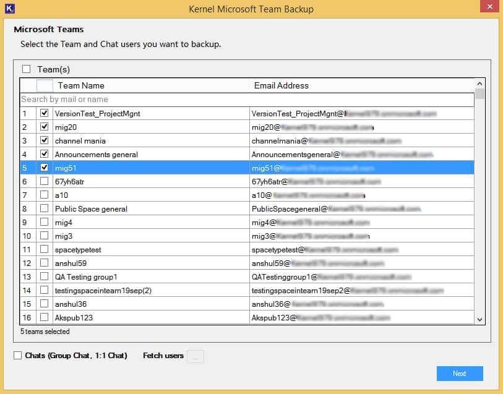This screenshot has height=394, width=503.
Task: Uncheck the channel mania team checkbox
Action: 45,140
